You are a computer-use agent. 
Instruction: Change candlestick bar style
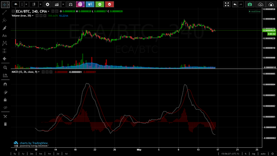click(34, 4)
